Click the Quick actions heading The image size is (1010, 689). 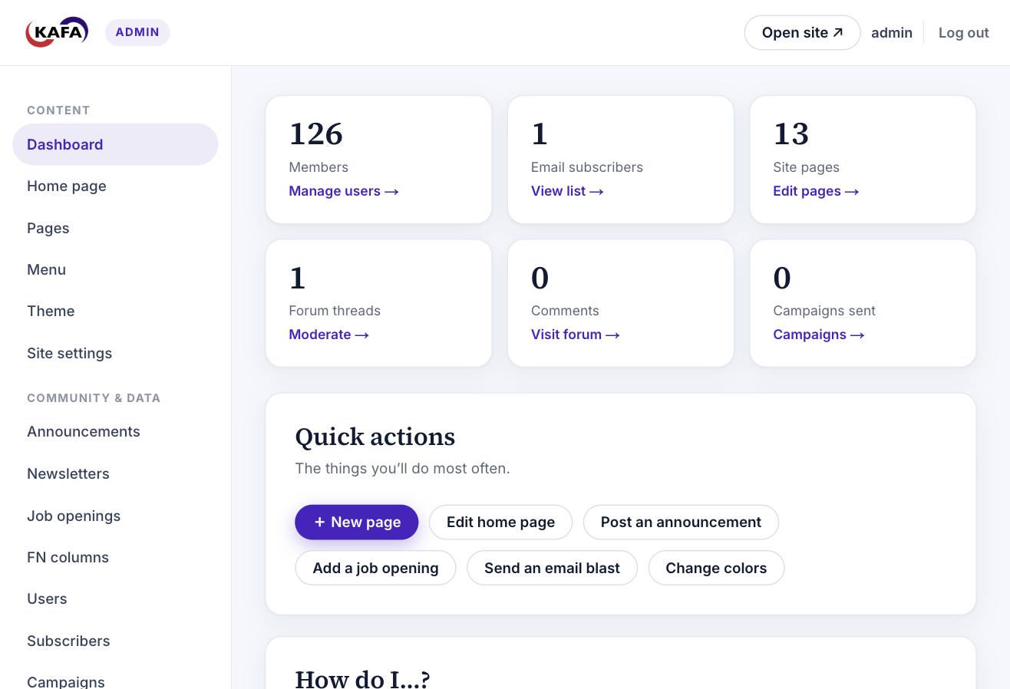click(x=375, y=437)
